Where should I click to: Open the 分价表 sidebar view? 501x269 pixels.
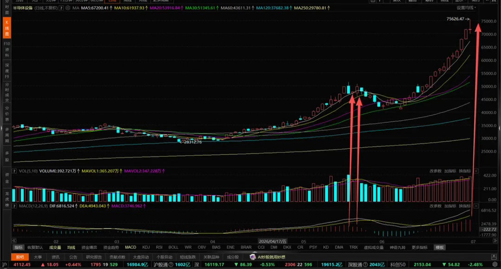[x=7, y=114]
